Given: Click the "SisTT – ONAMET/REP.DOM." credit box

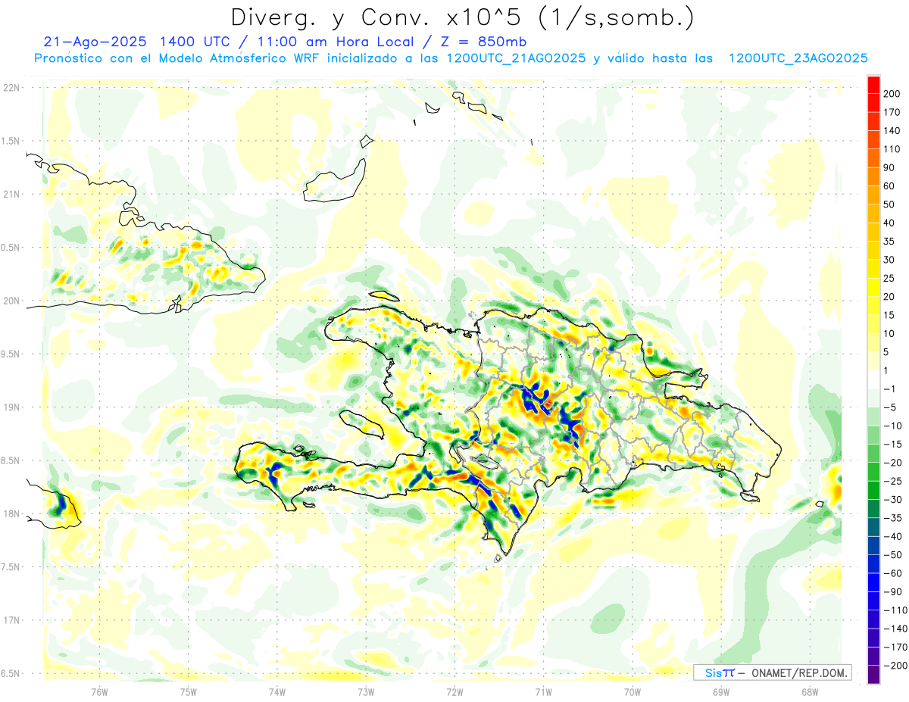Looking at the screenshot, I should (x=772, y=672).
